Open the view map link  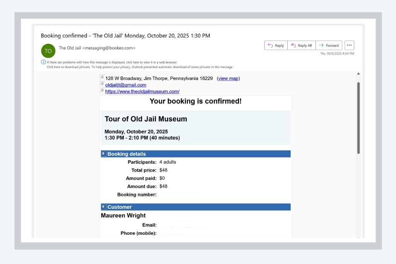point(228,78)
